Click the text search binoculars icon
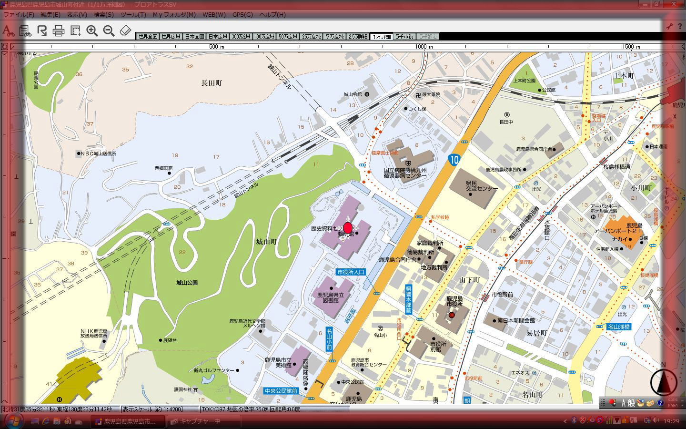Screen dimensions: 686x429 8,31
